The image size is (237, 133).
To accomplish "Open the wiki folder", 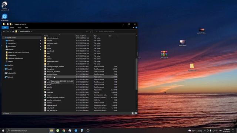I will [x=81, y=64].
